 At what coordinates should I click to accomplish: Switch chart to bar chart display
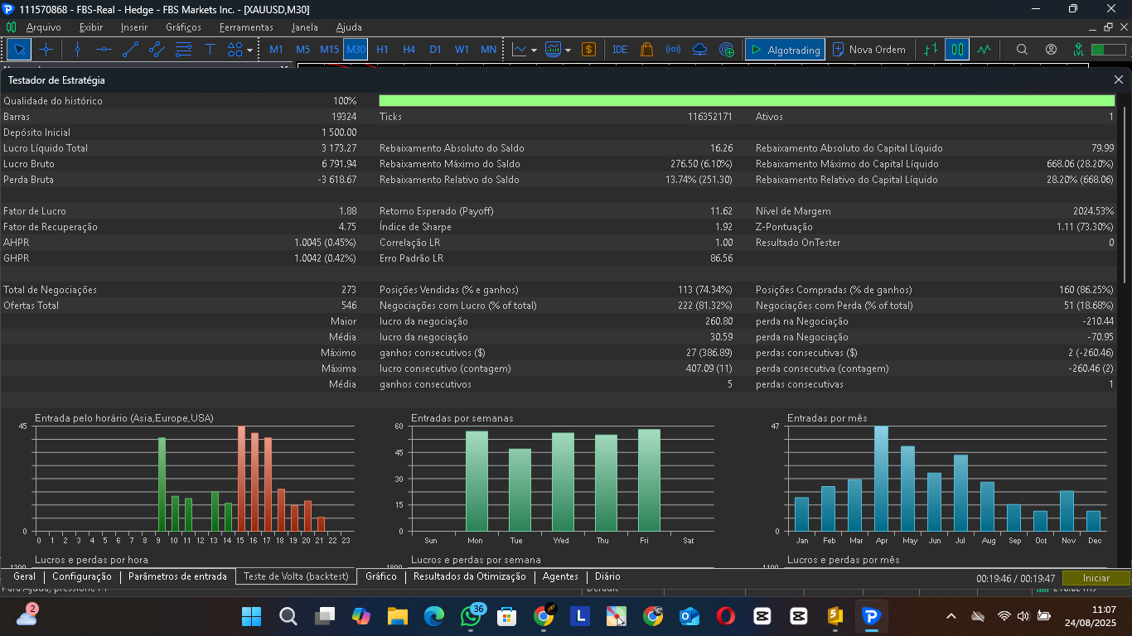[931, 50]
